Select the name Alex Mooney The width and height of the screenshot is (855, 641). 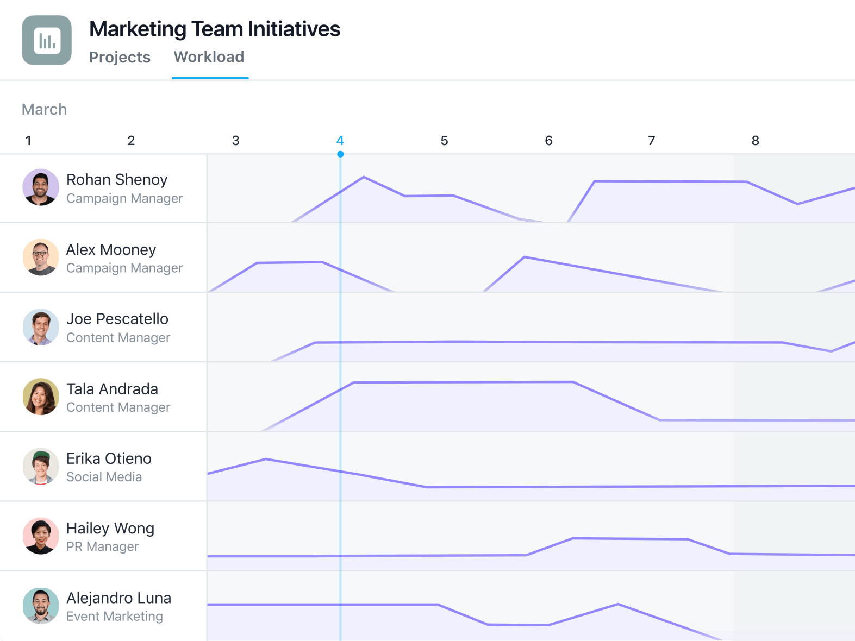point(111,250)
